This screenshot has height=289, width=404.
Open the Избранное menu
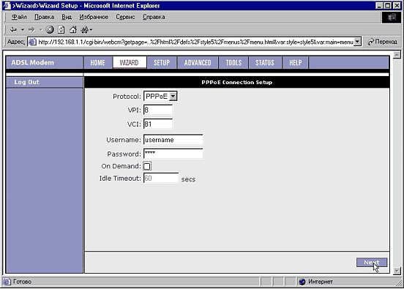coord(94,17)
